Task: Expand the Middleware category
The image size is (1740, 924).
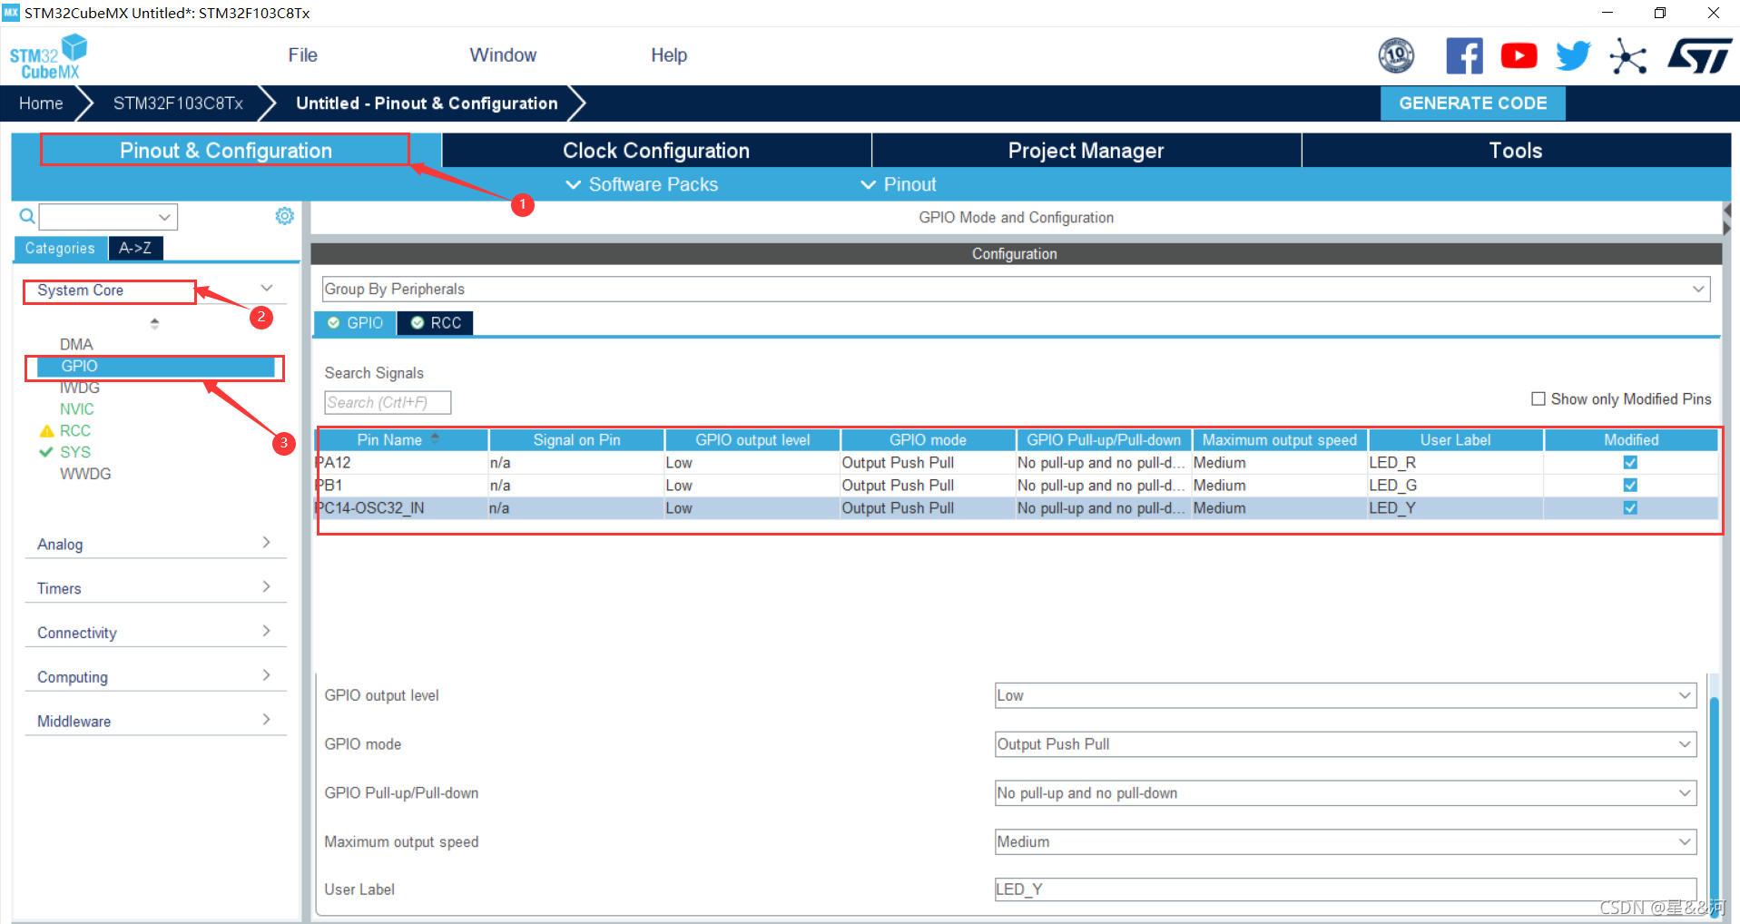Action: (x=155, y=722)
